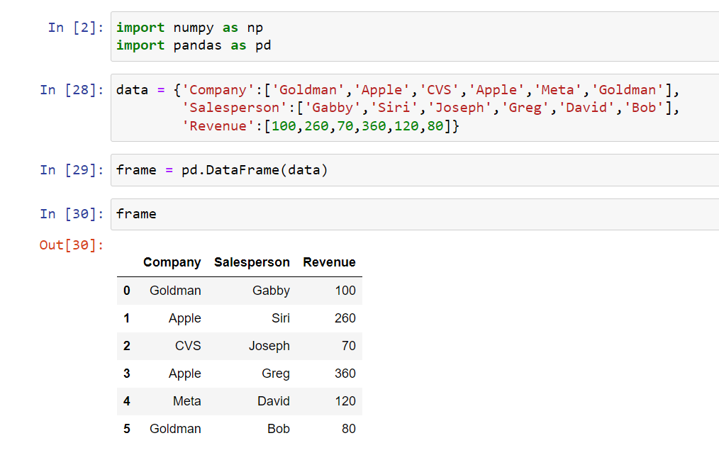This screenshot has height=460, width=719.
Task: Click the Bob cell in the table
Action: 279,429
